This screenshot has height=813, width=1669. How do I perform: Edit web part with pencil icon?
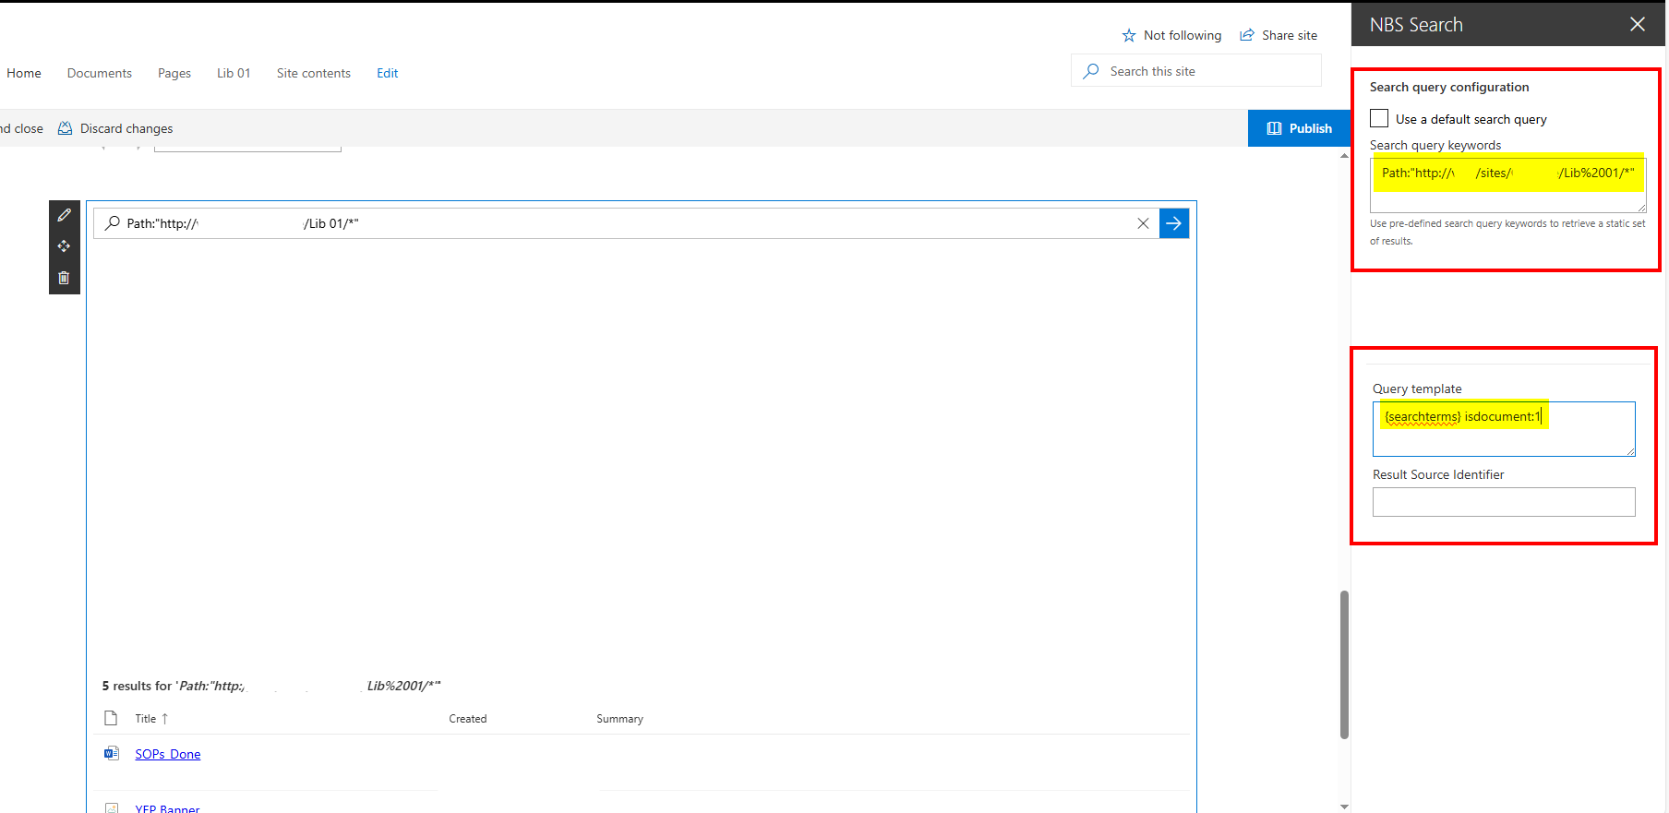point(64,215)
